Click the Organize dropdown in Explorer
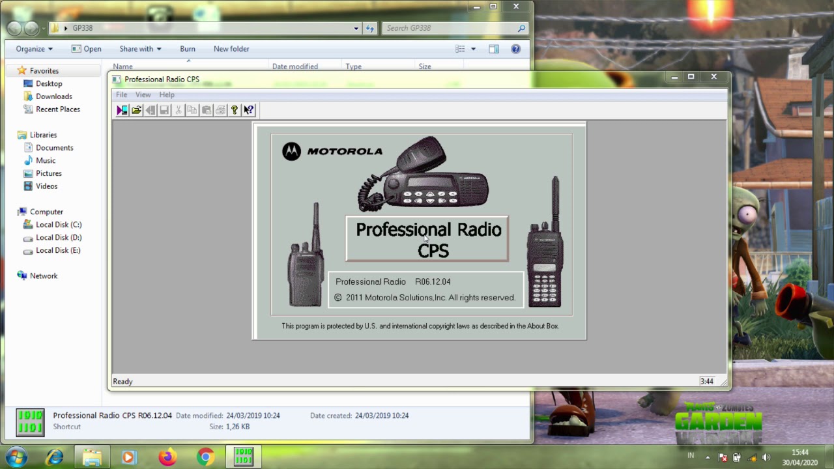834x469 pixels. click(35, 49)
